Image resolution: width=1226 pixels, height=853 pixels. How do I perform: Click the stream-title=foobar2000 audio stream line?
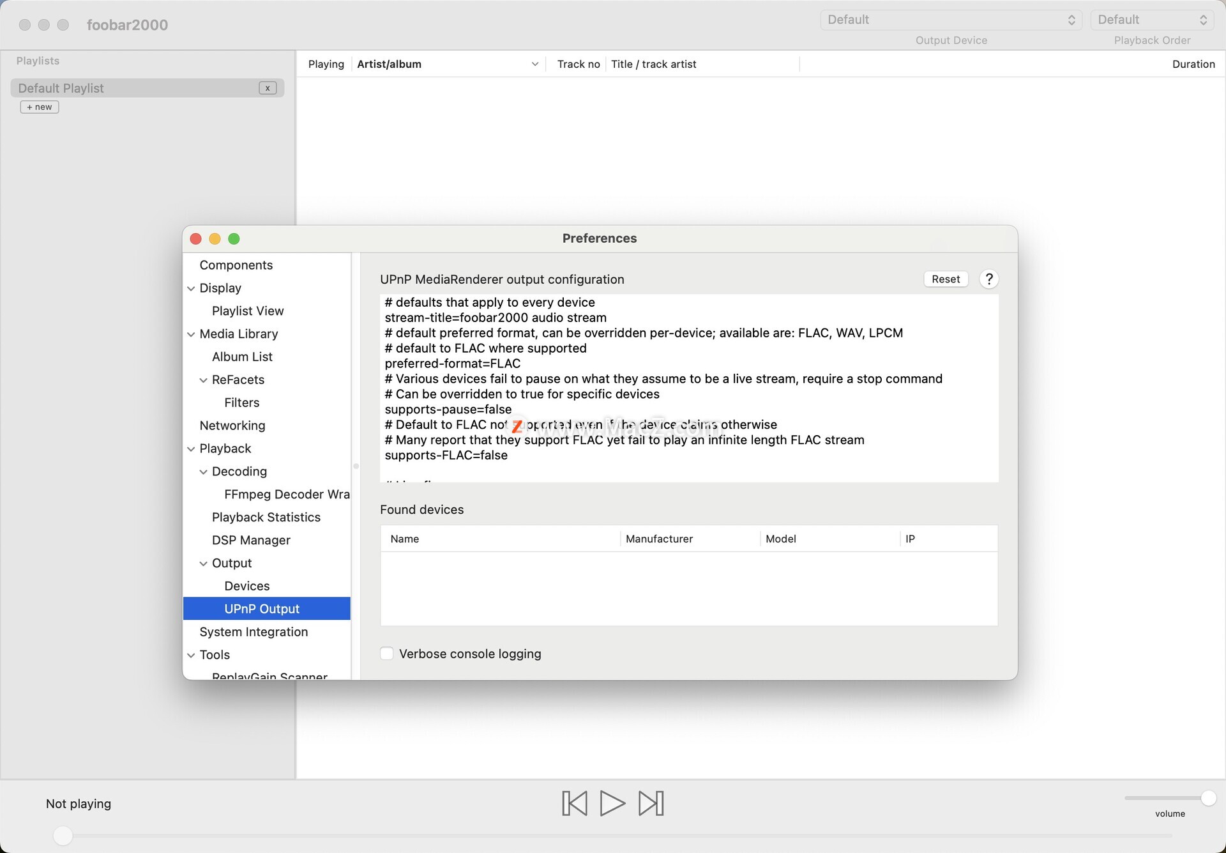pos(496,318)
